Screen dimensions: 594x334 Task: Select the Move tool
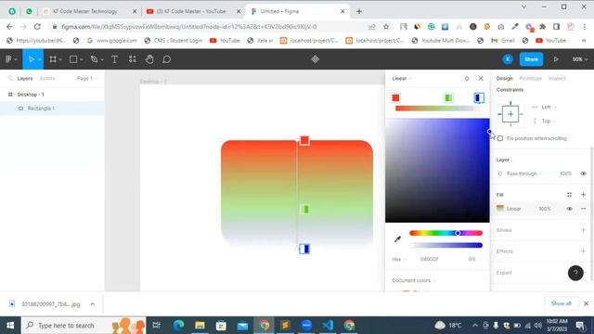pyautogui.click(x=31, y=59)
